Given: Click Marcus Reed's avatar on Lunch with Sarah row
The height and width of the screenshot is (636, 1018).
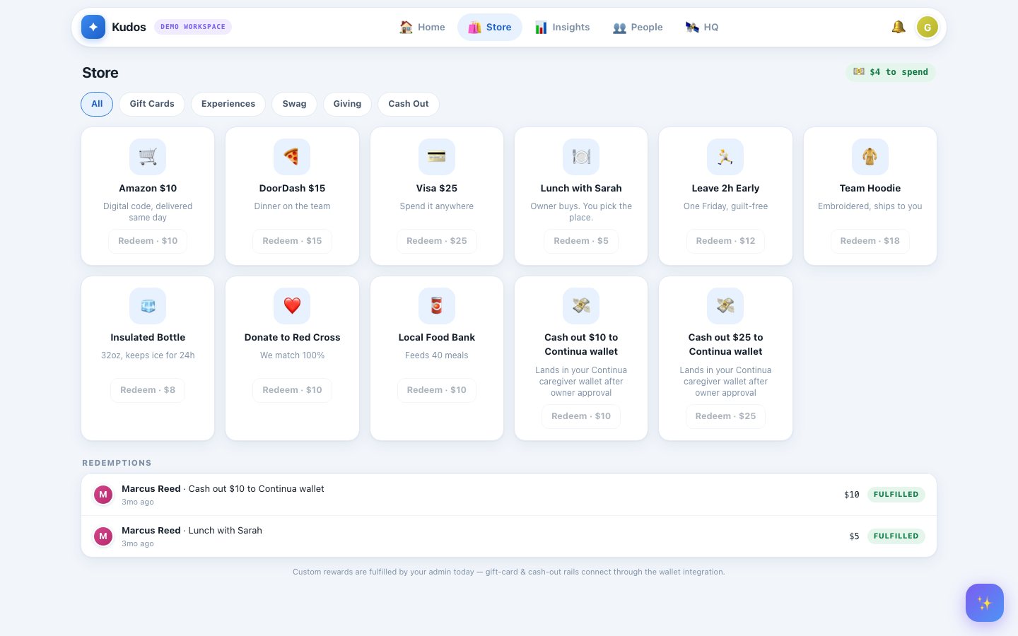Looking at the screenshot, I should pos(103,536).
